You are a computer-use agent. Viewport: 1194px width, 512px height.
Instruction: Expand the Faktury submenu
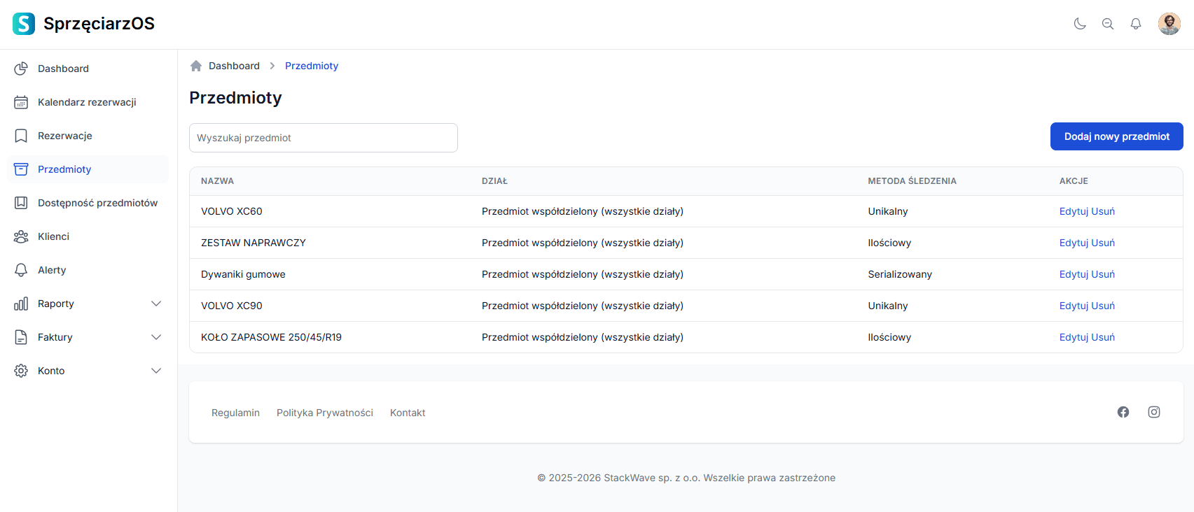(156, 337)
